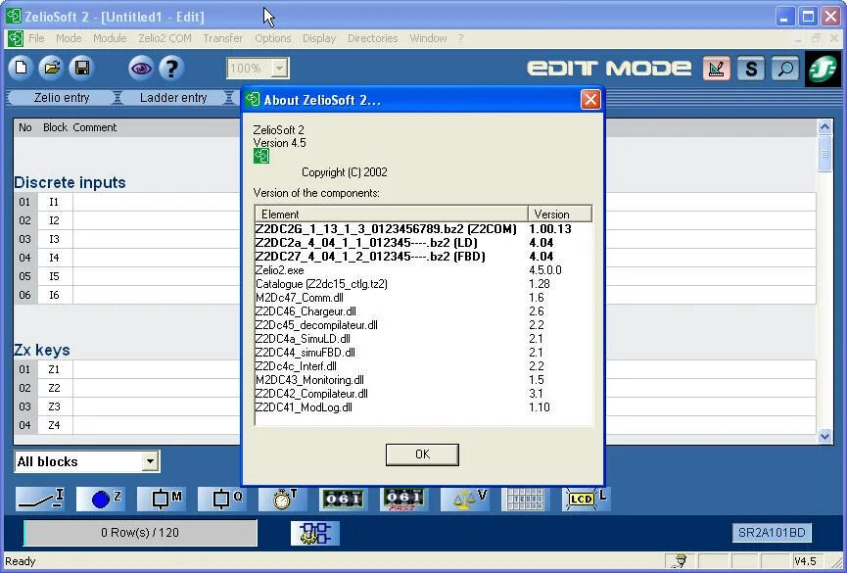Click the status bar worker icon

[681, 561]
